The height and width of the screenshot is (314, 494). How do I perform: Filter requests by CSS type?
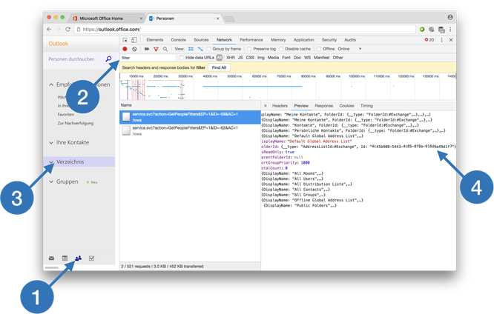click(250, 58)
